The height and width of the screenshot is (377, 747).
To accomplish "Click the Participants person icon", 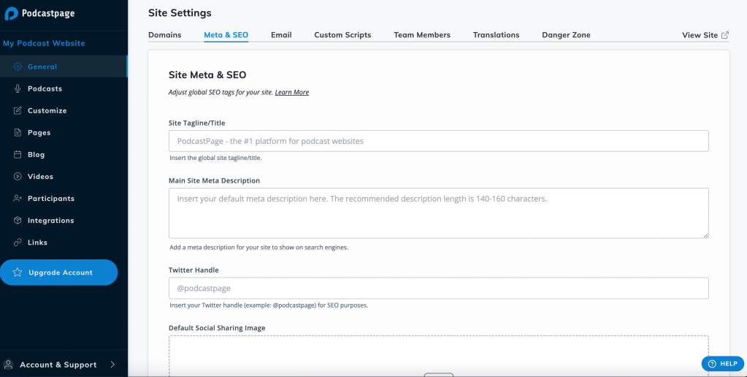I will (18, 198).
